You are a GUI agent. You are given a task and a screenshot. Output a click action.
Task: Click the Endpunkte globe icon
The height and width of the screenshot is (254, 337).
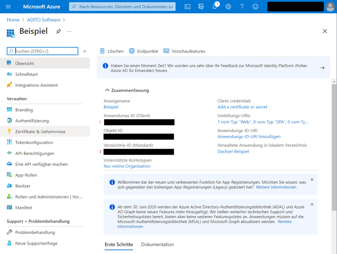132,51
